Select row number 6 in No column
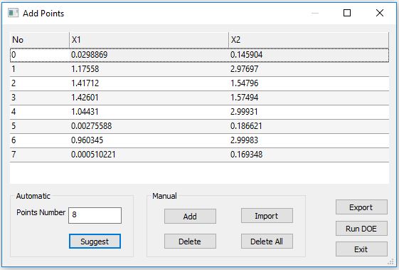 click(14, 140)
